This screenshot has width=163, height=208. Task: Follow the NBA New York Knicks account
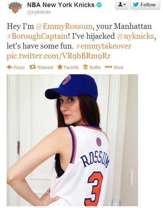click(x=145, y=5)
